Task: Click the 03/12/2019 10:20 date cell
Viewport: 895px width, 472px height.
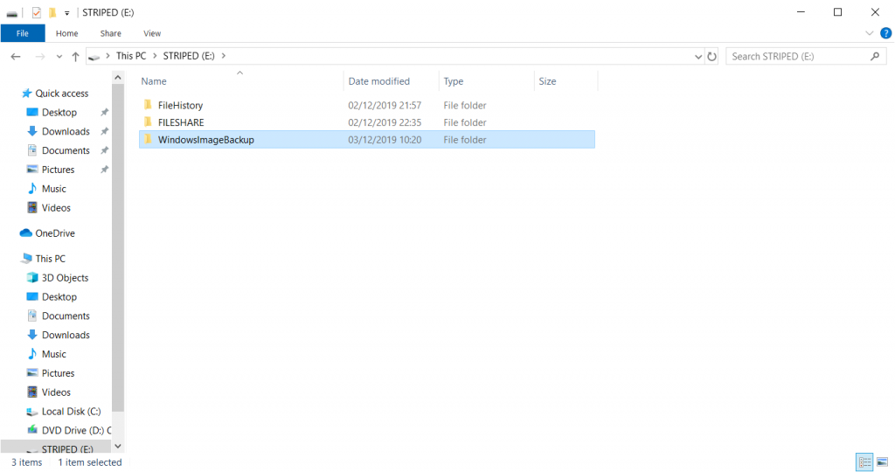Action: (x=385, y=139)
